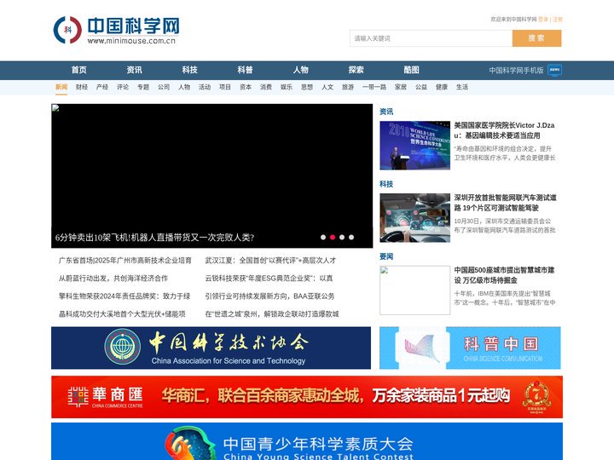Click the broken image thumbnail under 要闻
Viewport: 614px width, 460px height.
pos(415,290)
